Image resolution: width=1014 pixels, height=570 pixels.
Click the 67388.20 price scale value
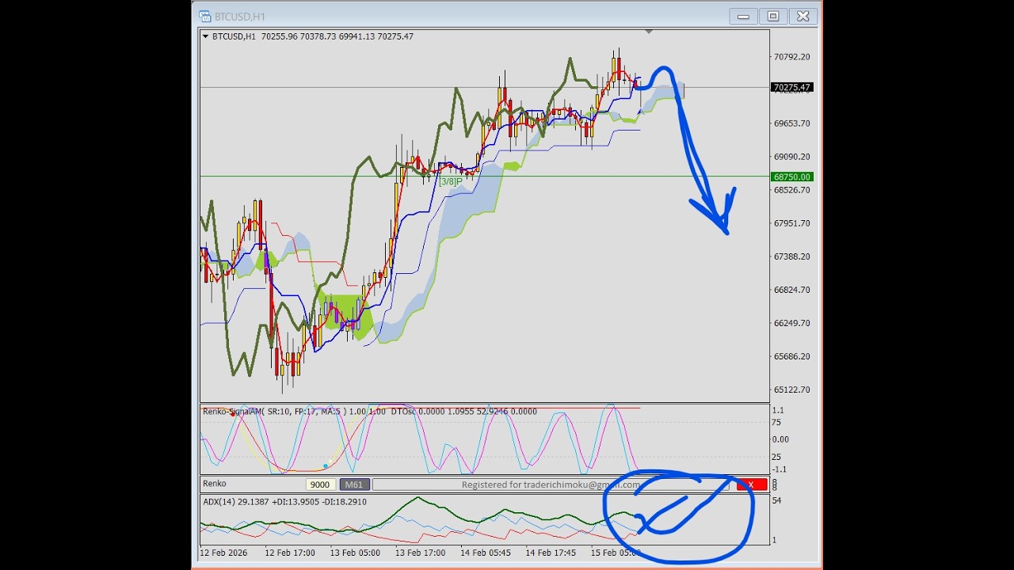coord(791,256)
